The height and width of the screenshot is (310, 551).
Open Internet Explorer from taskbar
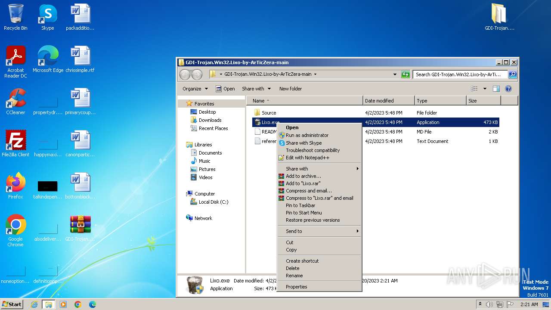34,304
